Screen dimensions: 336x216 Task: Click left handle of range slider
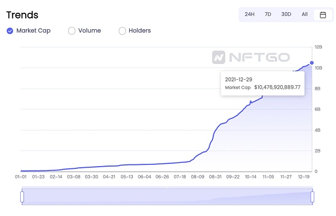[x=22, y=197]
